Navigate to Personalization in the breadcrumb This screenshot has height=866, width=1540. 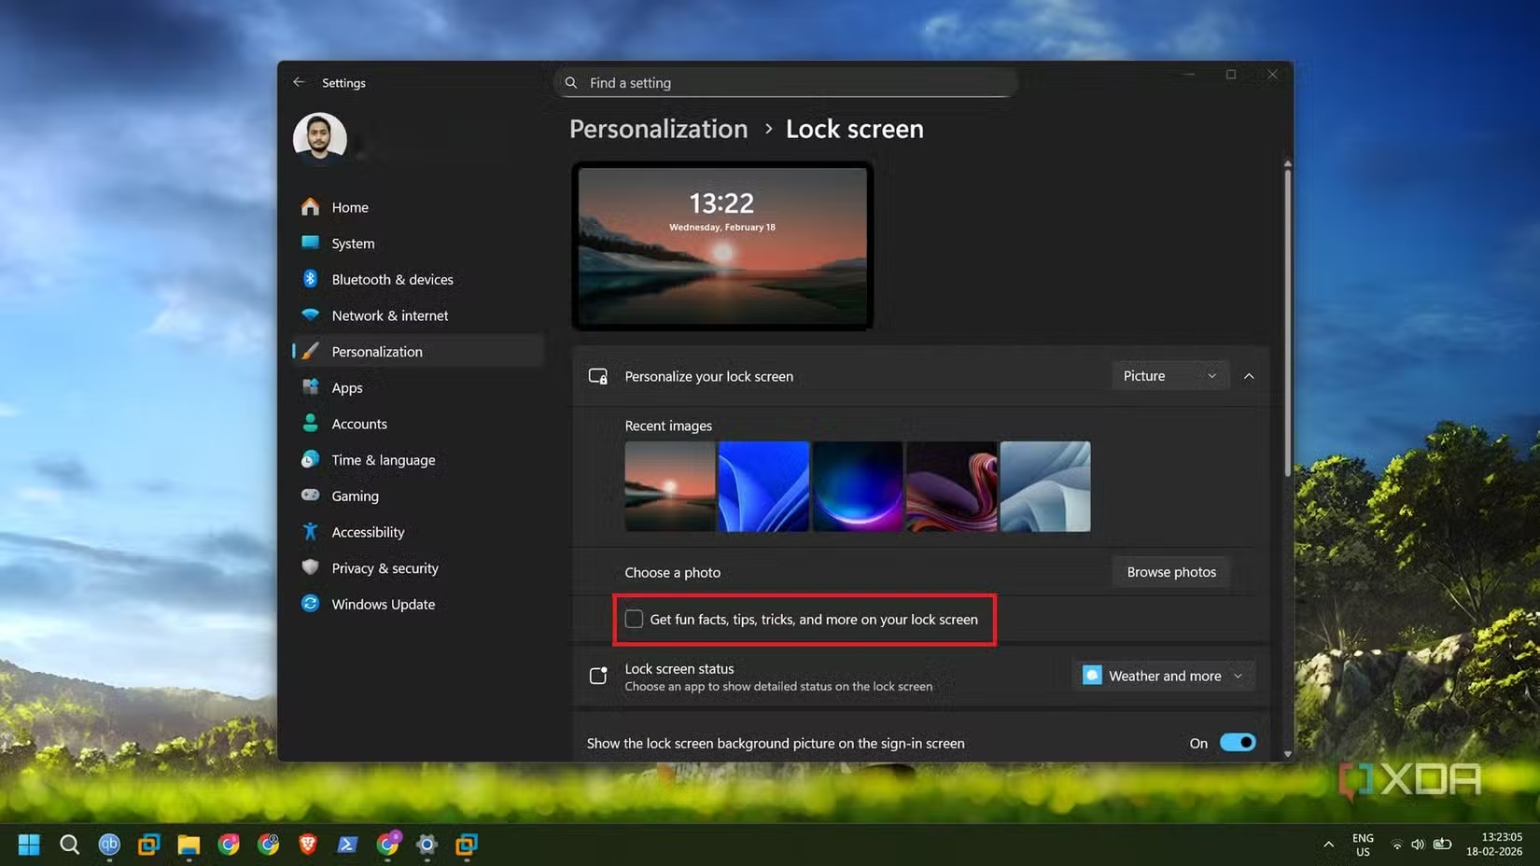[658, 129]
